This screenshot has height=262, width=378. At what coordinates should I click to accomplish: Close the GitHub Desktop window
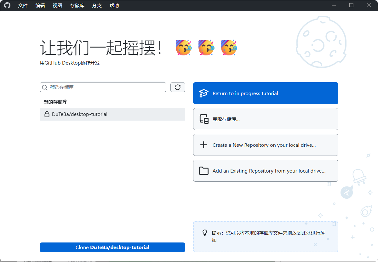369,5
